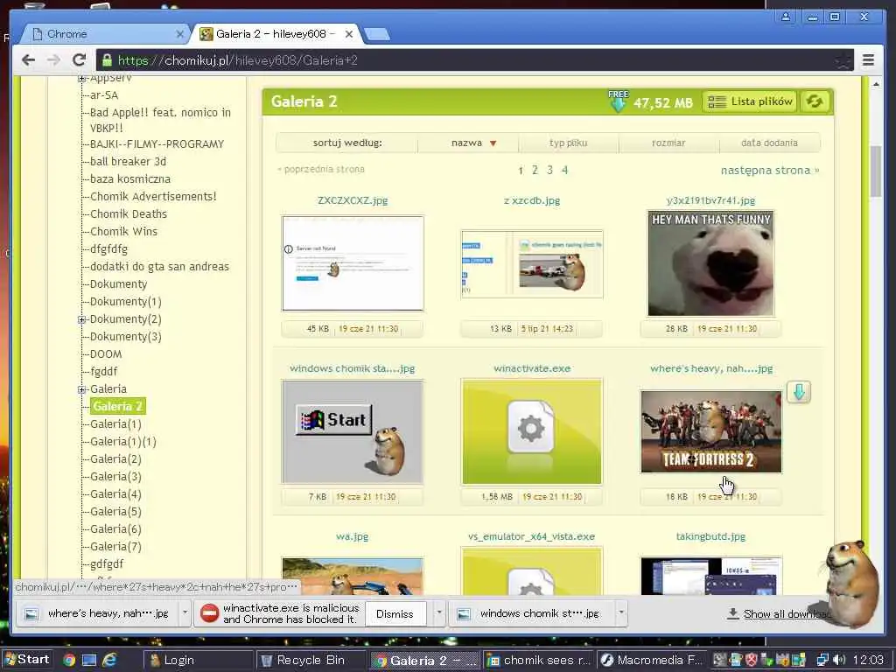Image resolution: width=896 pixels, height=672 pixels.
Task: Open a new tab with the new-tab button
Action: pos(377,34)
